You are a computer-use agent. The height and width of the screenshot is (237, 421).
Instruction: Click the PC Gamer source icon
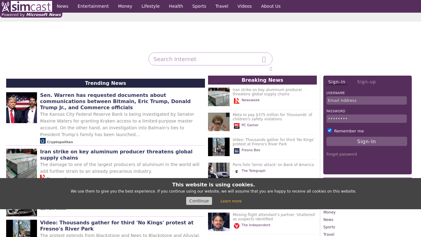point(236,126)
